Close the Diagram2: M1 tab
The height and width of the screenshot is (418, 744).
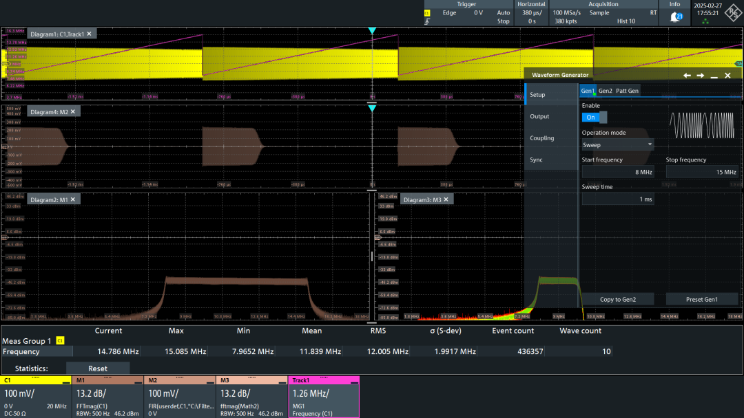pos(73,199)
